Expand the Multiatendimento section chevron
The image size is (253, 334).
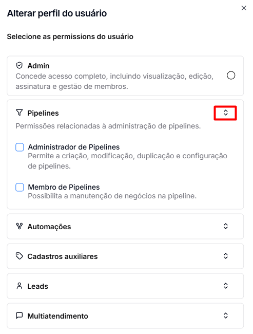[x=226, y=316]
